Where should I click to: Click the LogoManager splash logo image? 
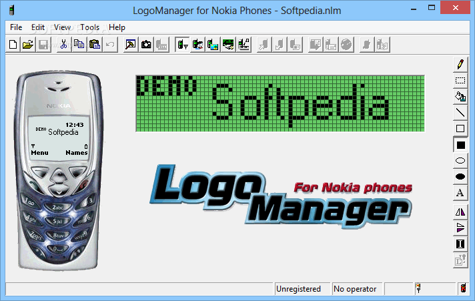point(281,196)
